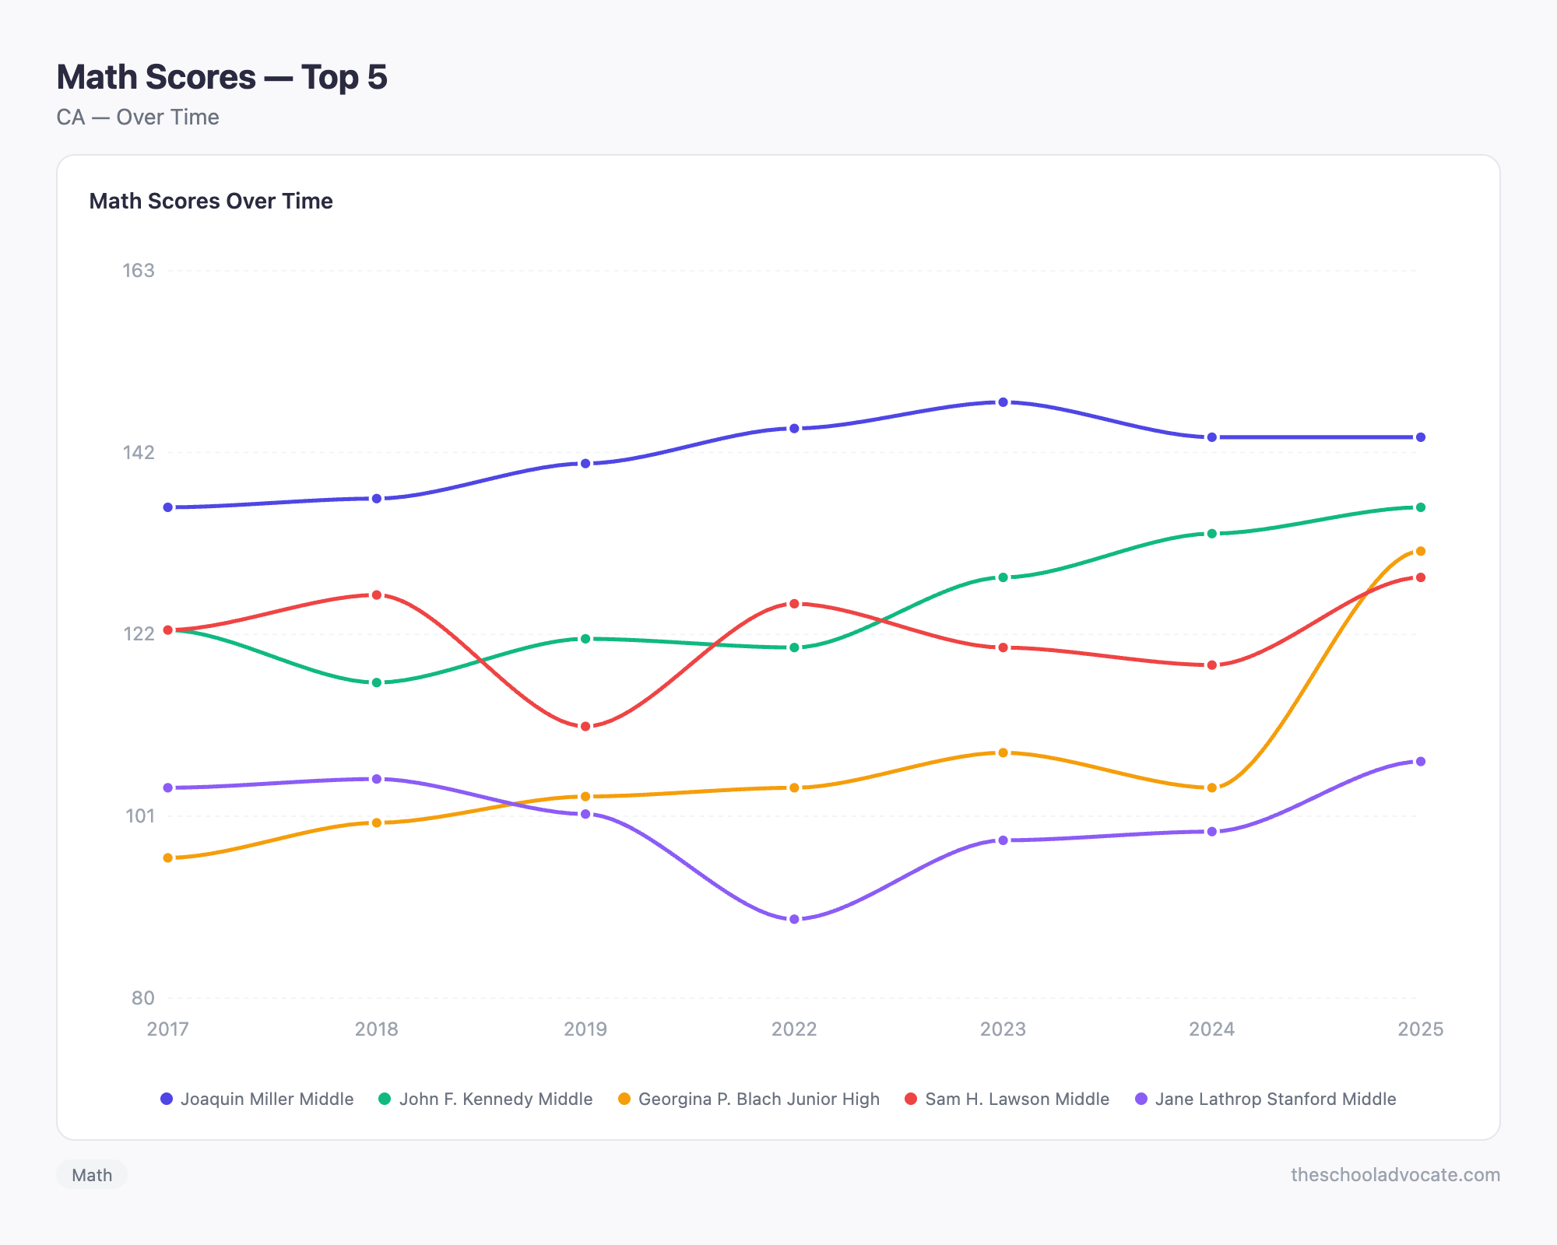Toggle Georgina P. Blach Junior High legend entry
Viewport: 1557px width, 1245px height.
click(749, 1099)
